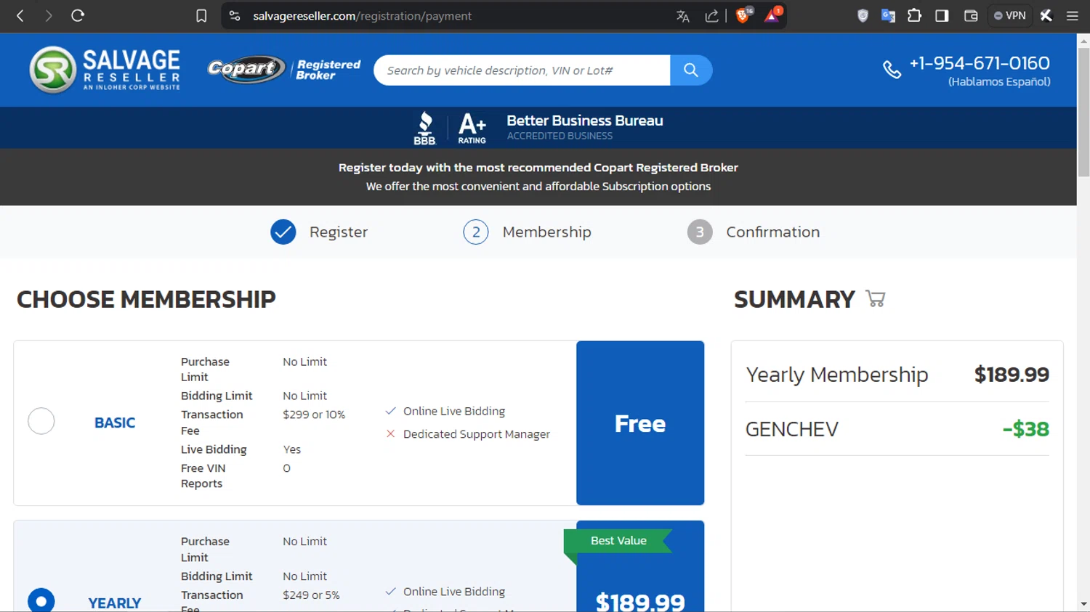This screenshot has width=1090, height=612.
Task: Open the Brave Wallet icon
Action: click(x=971, y=15)
